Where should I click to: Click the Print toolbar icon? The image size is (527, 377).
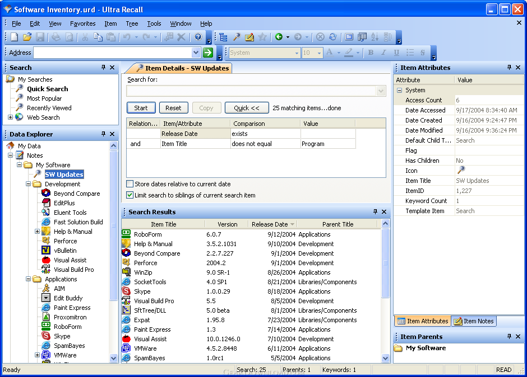pos(56,37)
